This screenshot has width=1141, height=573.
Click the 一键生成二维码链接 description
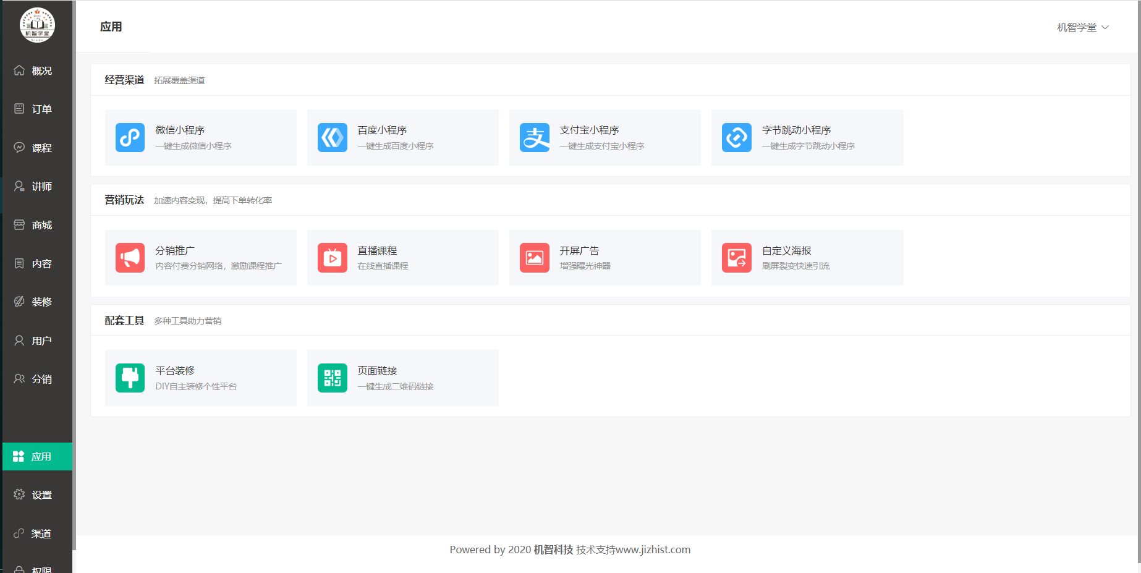coord(396,386)
